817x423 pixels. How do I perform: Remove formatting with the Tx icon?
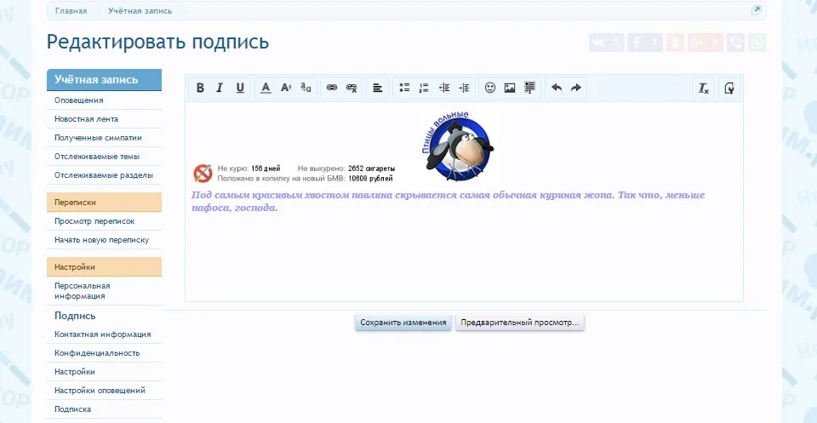pos(704,88)
